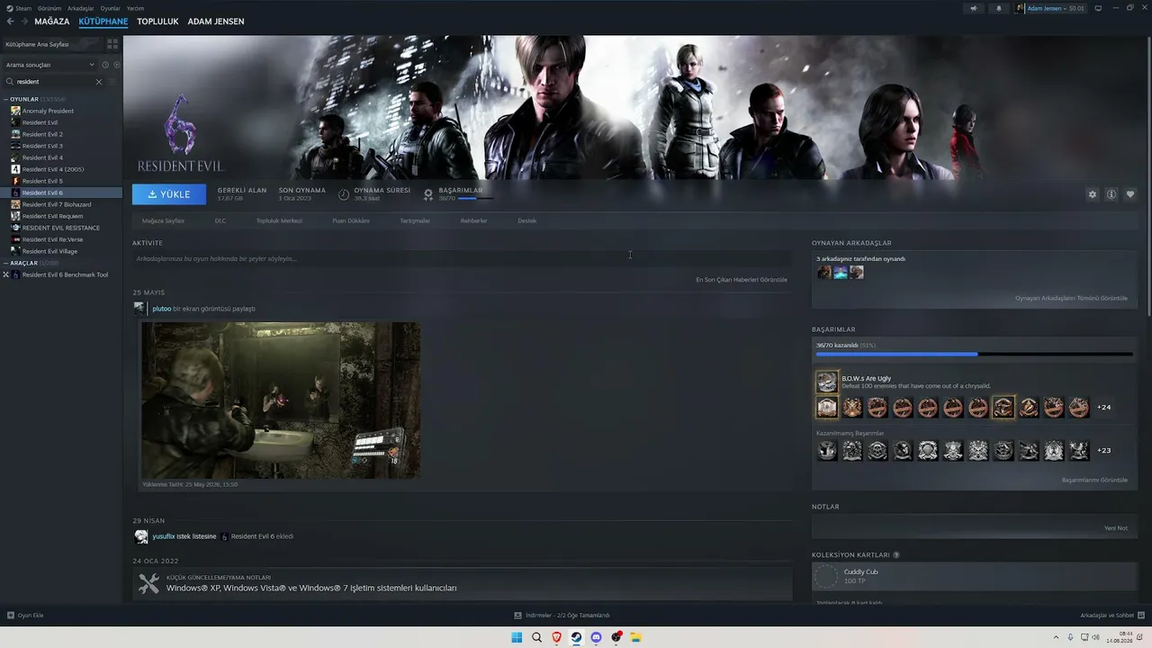Click the Yeni Not button
The height and width of the screenshot is (648, 1152).
tap(1116, 528)
